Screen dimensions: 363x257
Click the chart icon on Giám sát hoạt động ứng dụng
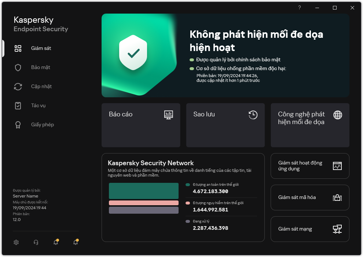coord(337,166)
